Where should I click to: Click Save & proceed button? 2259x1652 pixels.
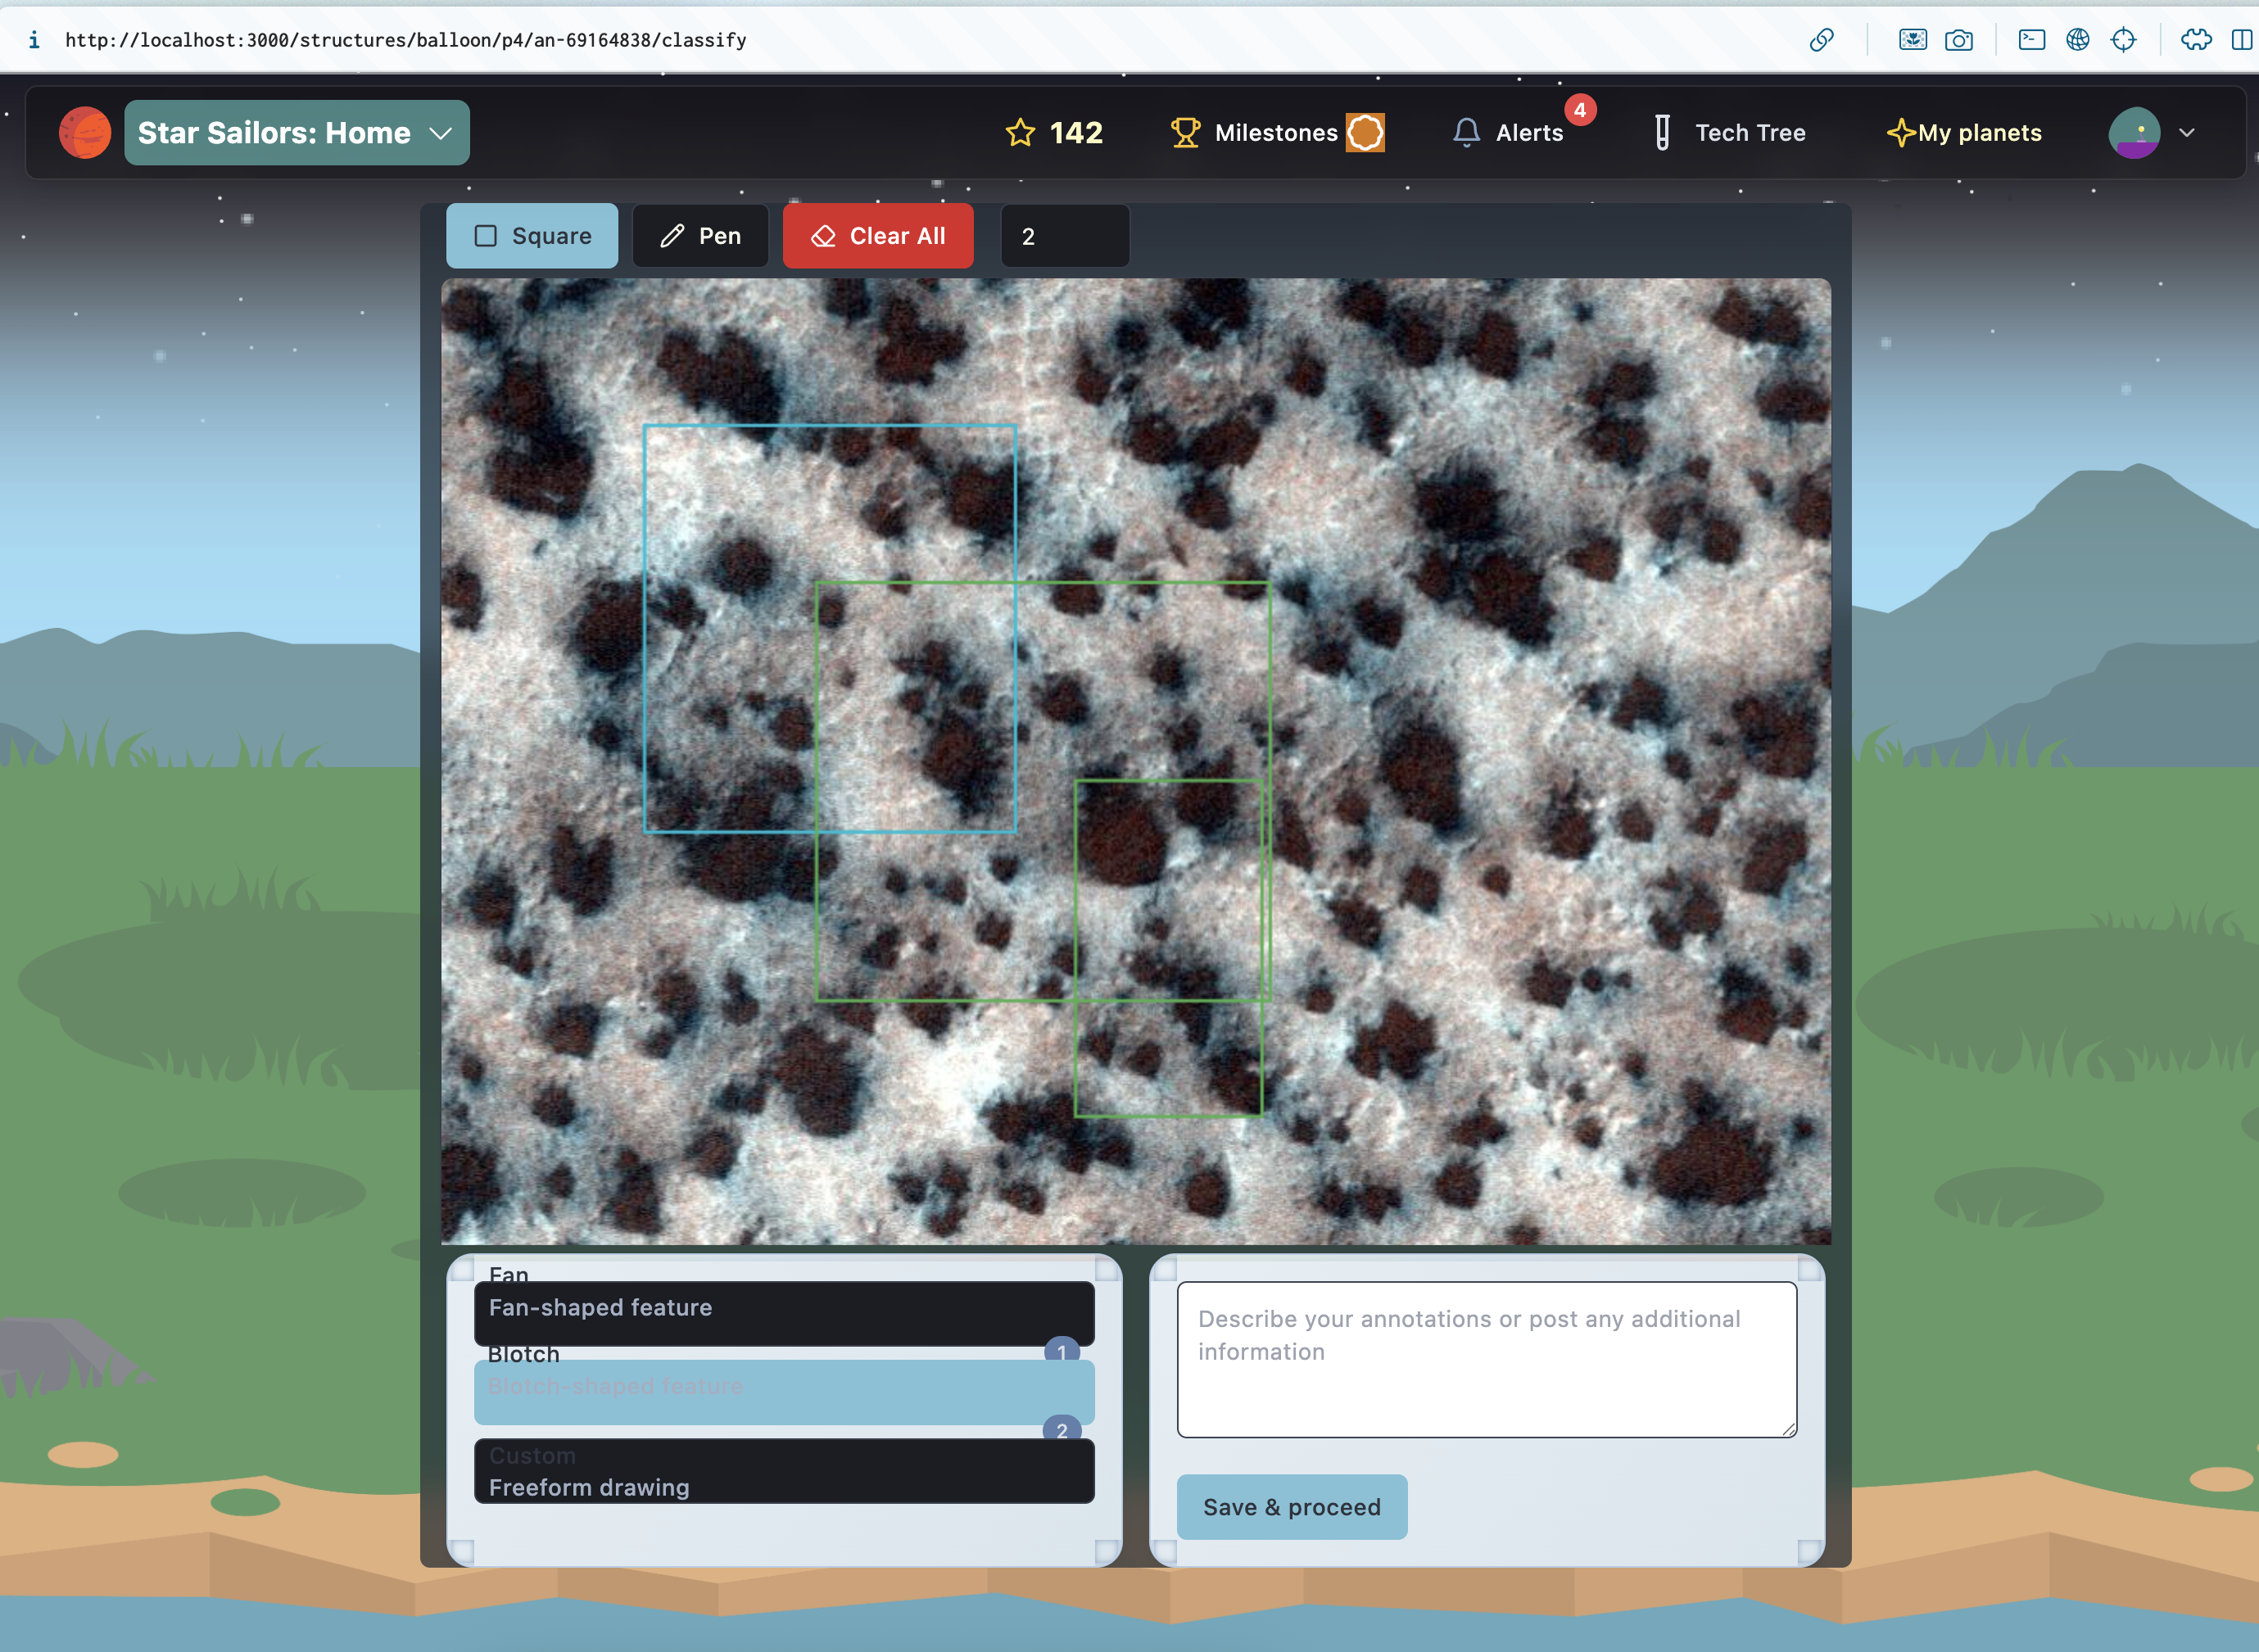[x=1291, y=1507]
